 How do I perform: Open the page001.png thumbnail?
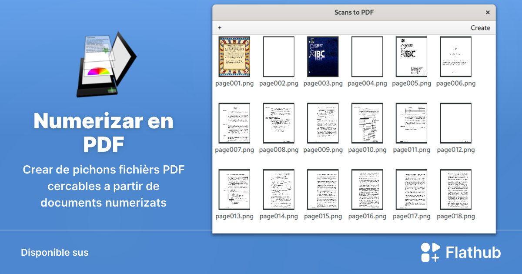[234, 57]
